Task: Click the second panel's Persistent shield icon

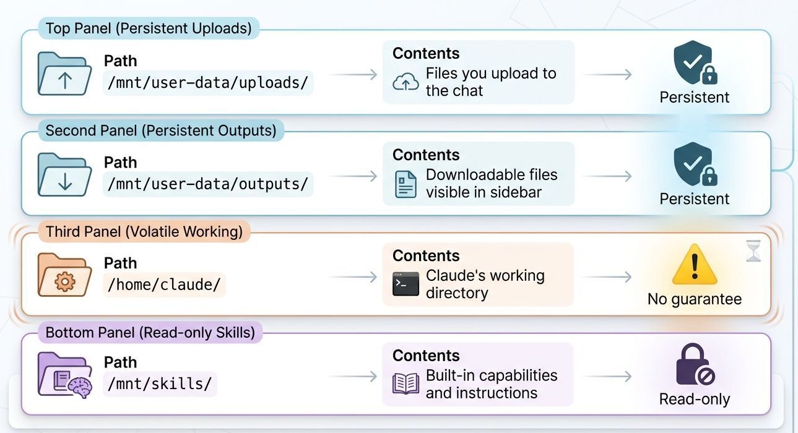Action: point(695,164)
